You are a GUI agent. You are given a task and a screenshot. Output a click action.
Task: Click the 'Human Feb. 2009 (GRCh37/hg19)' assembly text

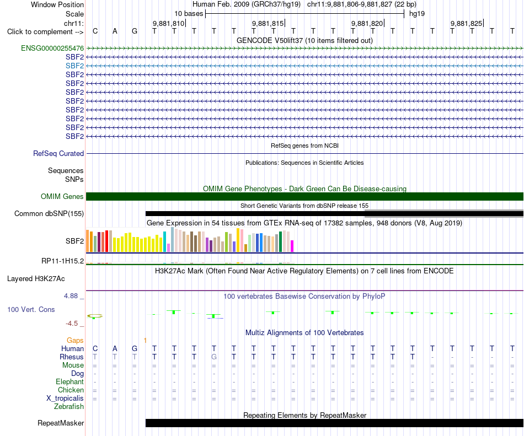pos(247,4)
